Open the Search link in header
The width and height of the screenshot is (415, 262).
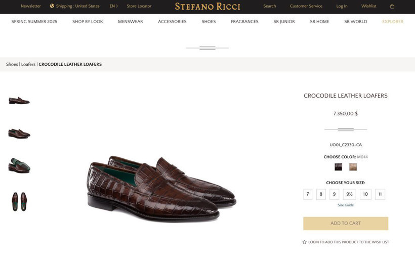(x=270, y=6)
